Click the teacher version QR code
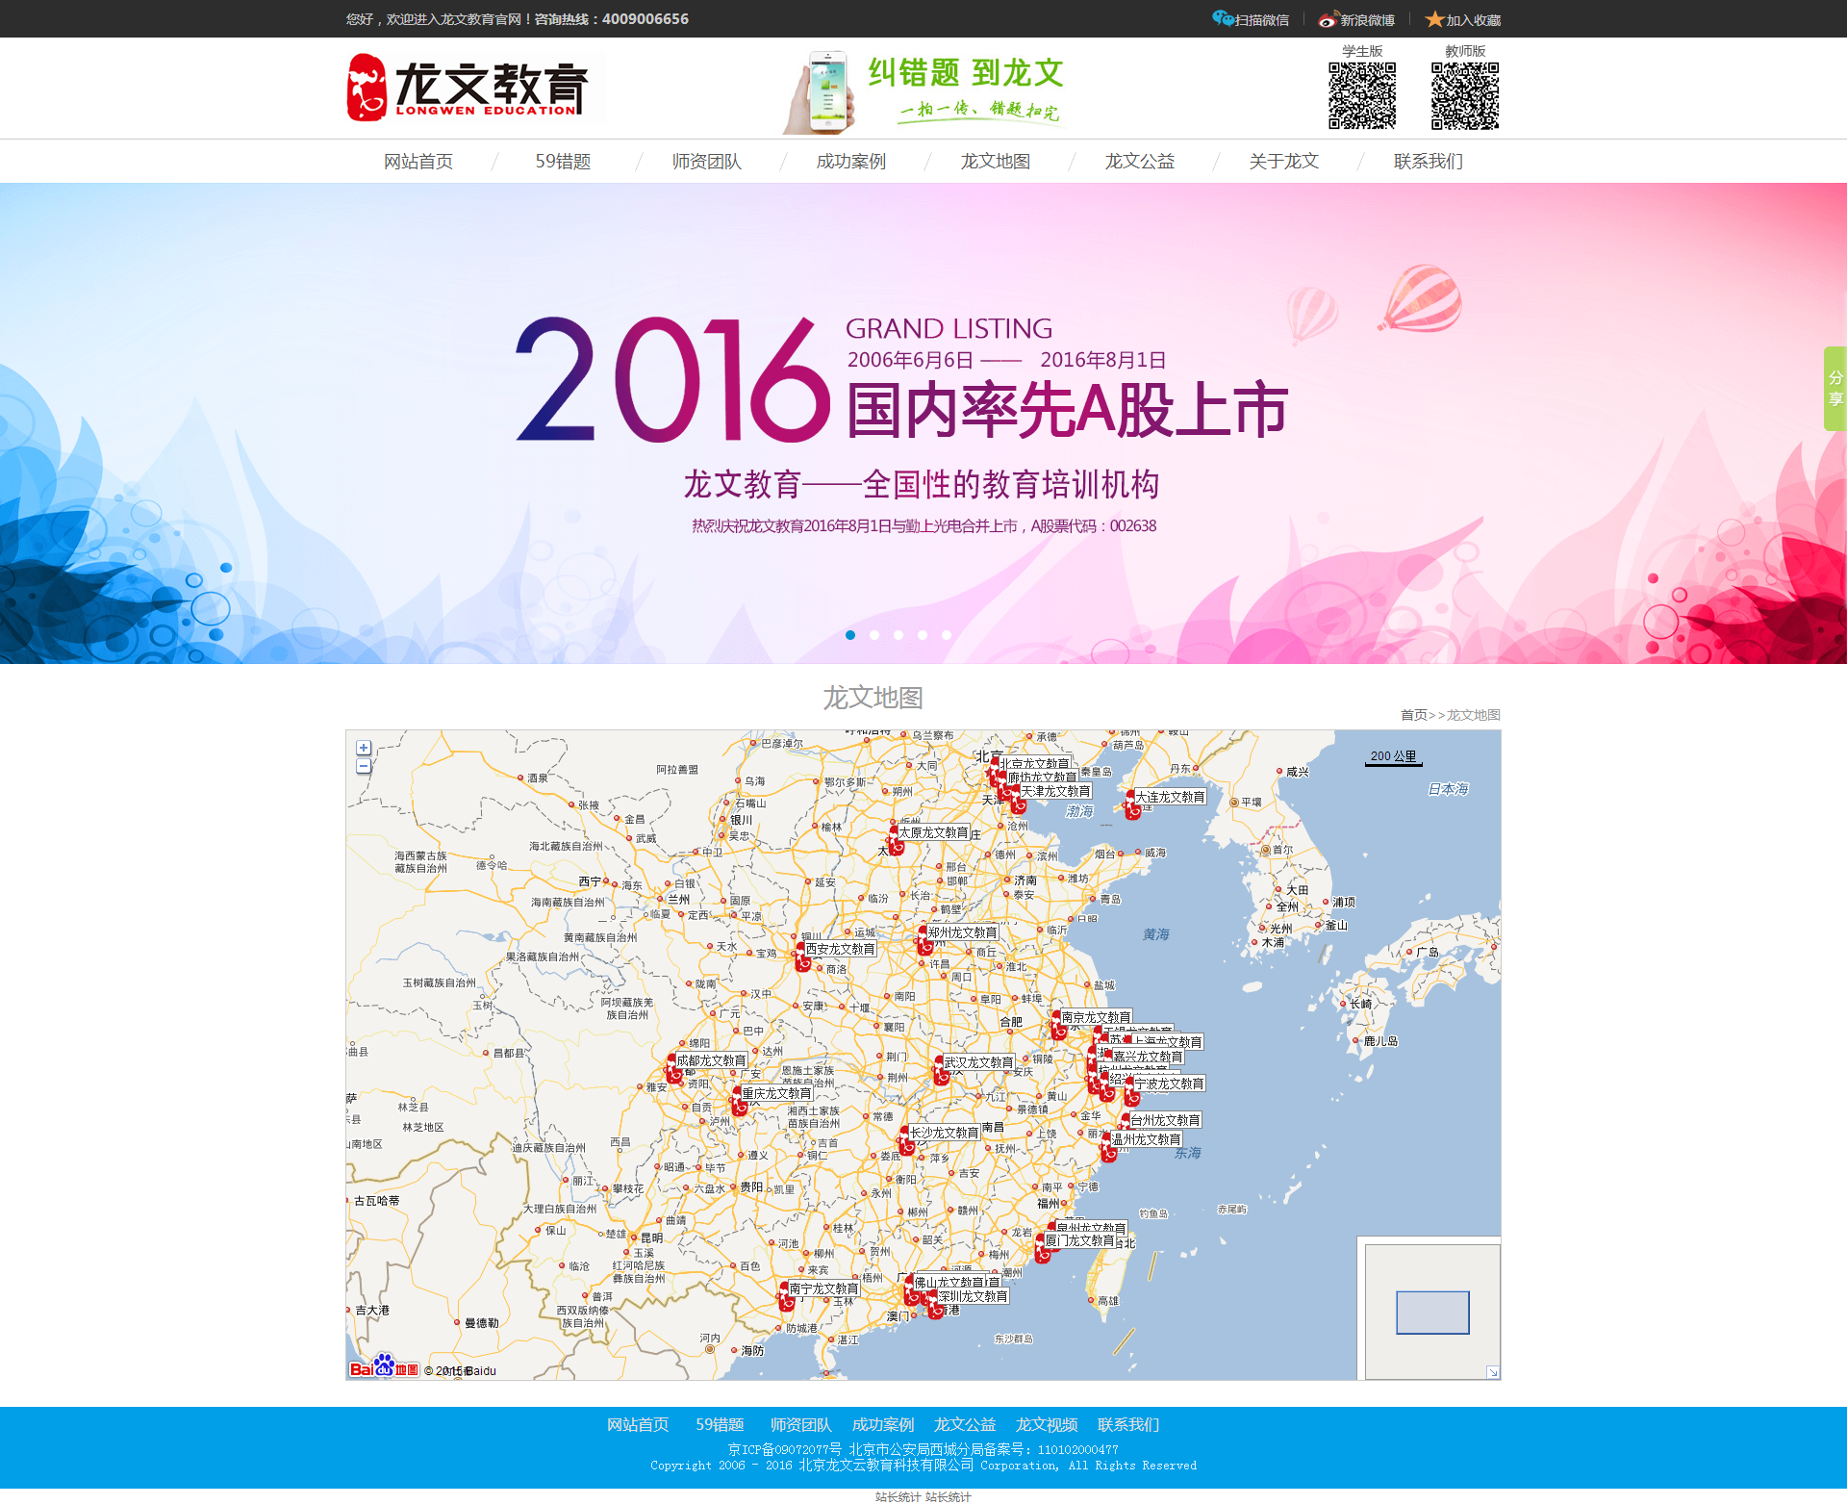The image size is (1847, 1505). pyautogui.click(x=1465, y=95)
